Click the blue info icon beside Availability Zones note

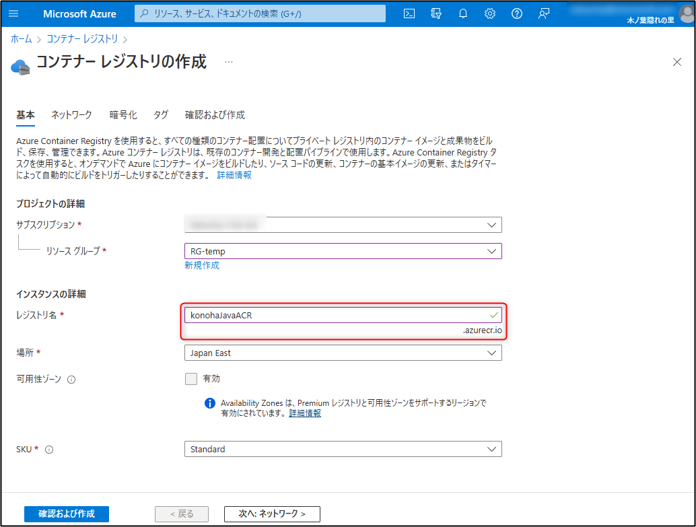point(209,403)
